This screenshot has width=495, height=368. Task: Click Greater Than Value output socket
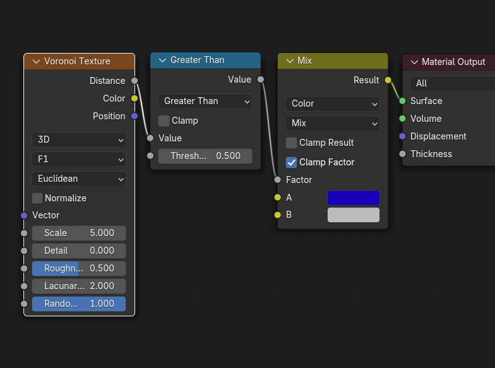[261, 80]
